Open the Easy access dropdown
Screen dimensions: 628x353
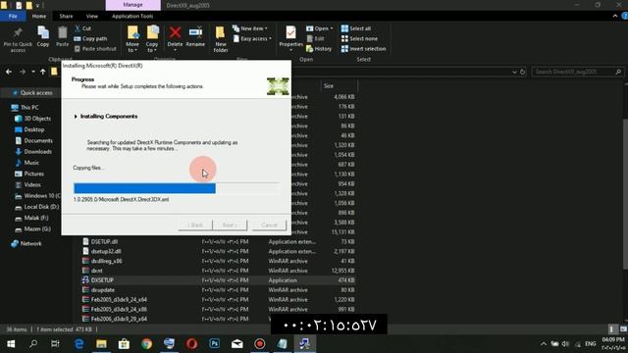tap(252, 39)
